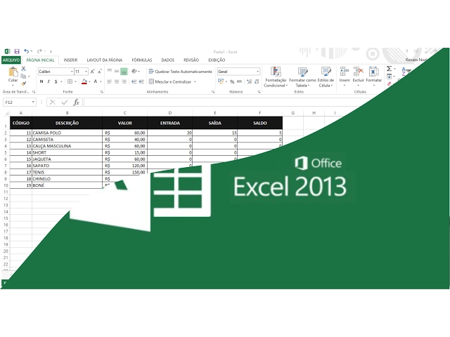450x337 pixels.
Task: Open Formatação Condicional dropdown
Action: click(276, 77)
